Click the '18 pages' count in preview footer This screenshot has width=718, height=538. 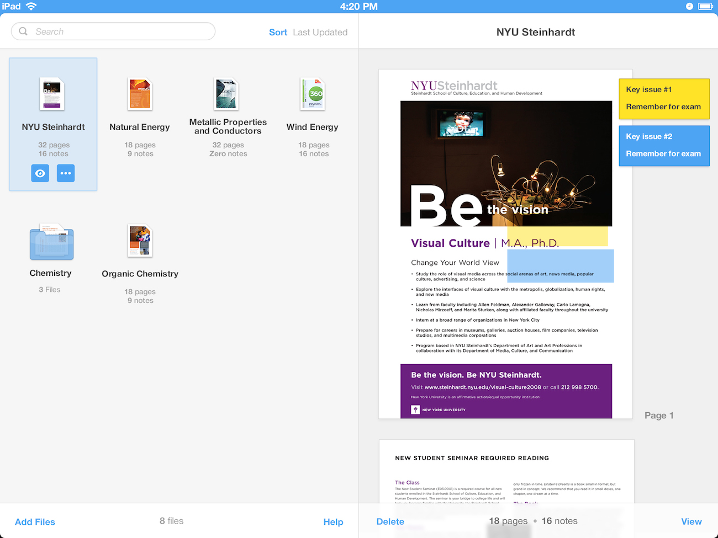click(508, 521)
